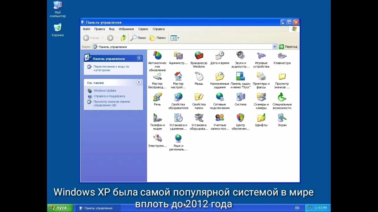Open Клавиатура icon
The width and height of the screenshot is (378, 212).
click(282, 56)
